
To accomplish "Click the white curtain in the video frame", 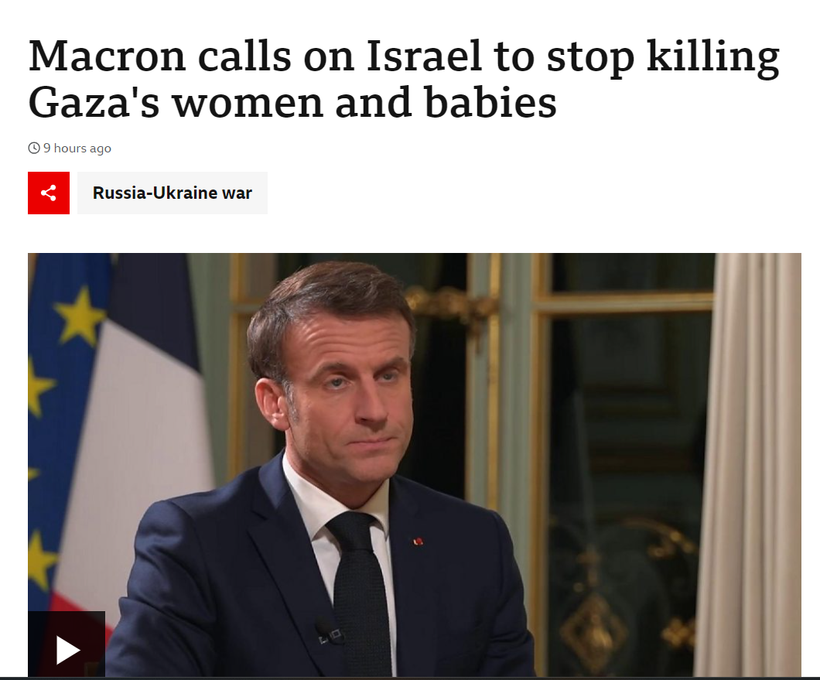I will [749, 465].
